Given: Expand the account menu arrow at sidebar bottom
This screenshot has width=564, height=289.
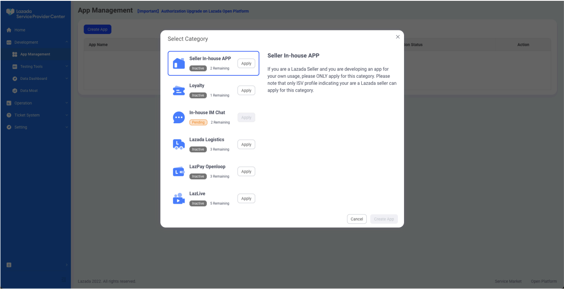Looking at the screenshot, I should tap(66, 265).
